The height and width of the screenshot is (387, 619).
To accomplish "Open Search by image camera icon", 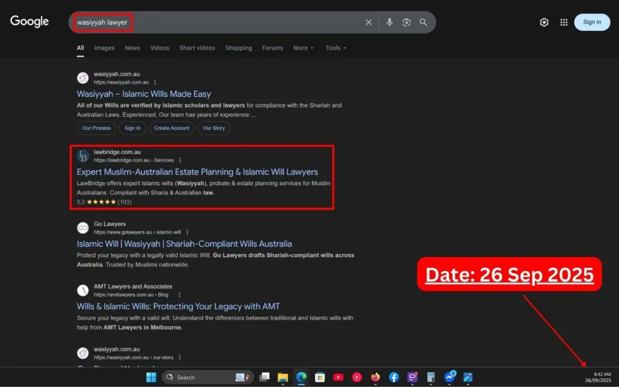I will coord(406,22).
